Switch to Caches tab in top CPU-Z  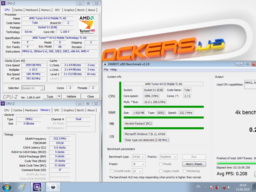click(18, 10)
